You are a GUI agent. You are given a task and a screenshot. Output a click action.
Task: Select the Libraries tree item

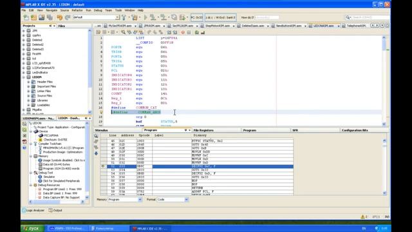click(x=42, y=101)
